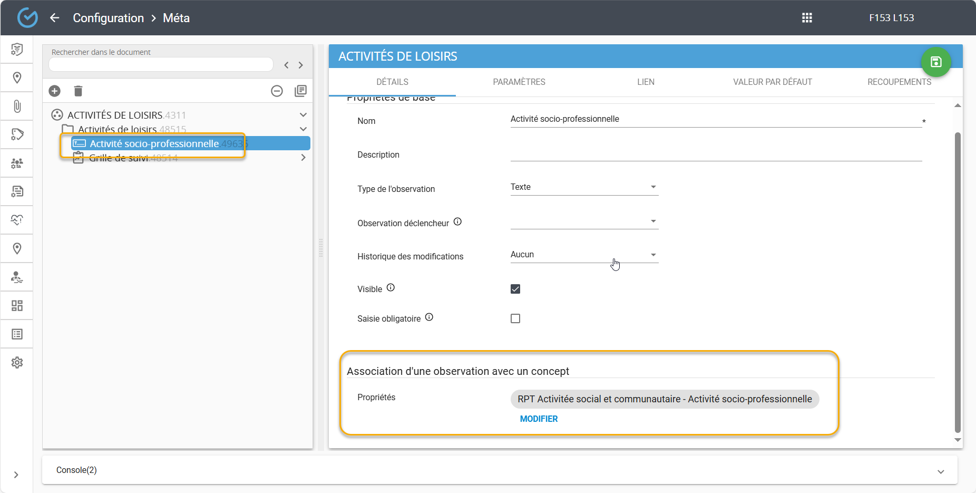Click the collapse all minus circle icon
Image resolution: width=976 pixels, height=493 pixels.
(277, 91)
